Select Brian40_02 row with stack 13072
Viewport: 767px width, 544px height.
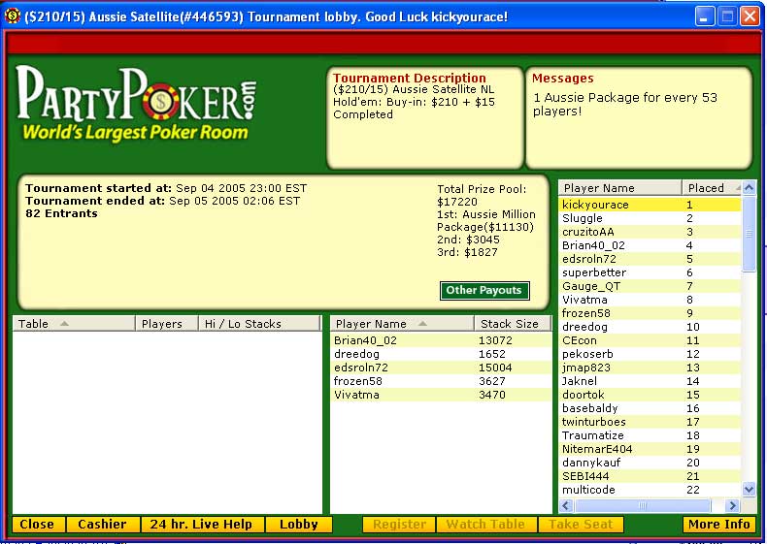(441, 340)
